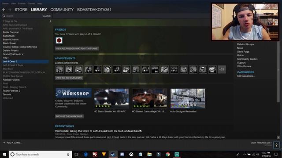This screenshot has height=158, width=282.
Task: Click Browse the Workshop button
Action: pyautogui.click(x=69, y=116)
